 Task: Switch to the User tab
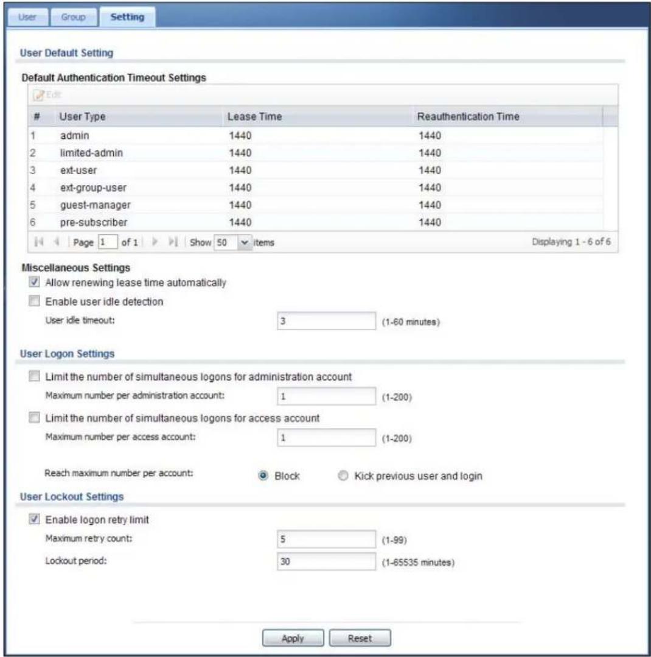click(27, 17)
